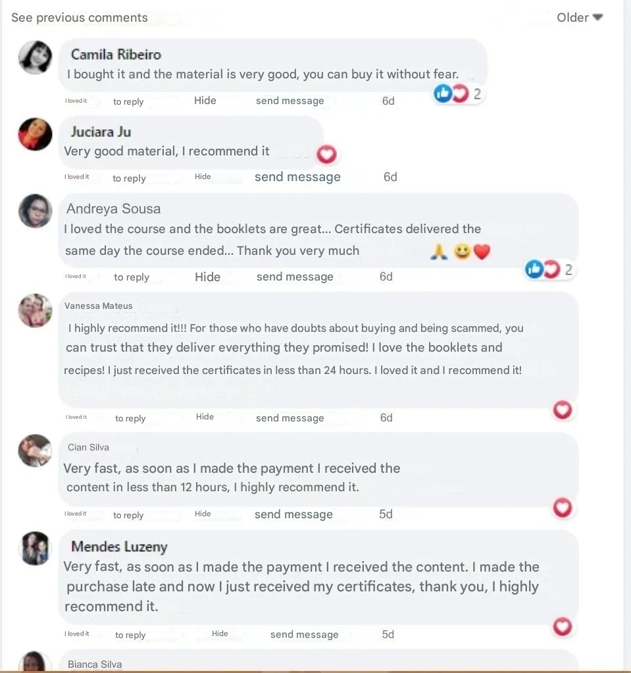Click heart reaction on Mendes Luzeny's comment
Viewport: 631px width, 673px height.
pos(562,626)
